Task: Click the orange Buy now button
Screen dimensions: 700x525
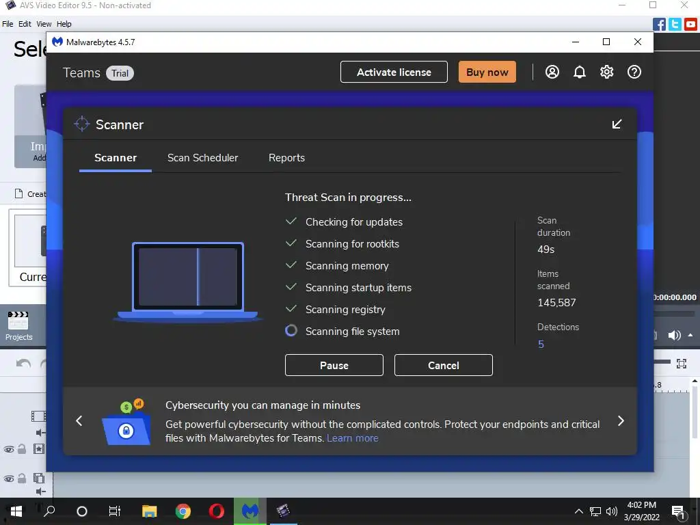Action: click(x=487, y=72)
